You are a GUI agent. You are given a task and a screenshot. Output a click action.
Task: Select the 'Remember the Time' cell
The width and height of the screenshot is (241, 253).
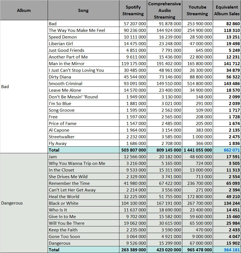coord(83,183)
